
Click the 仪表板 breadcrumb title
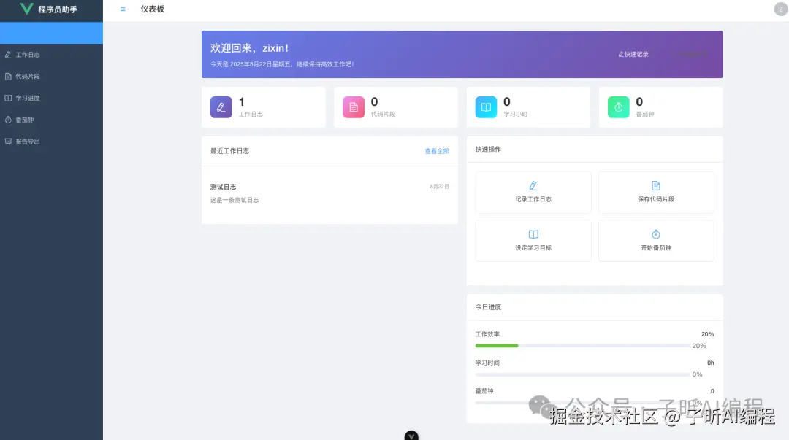153,9
